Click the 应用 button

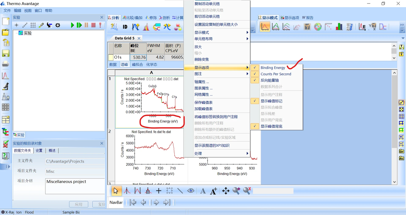(79, 204)
